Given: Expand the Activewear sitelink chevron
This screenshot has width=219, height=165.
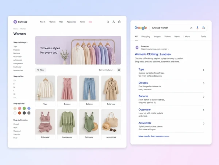Looking at the screenshot, I should [204, 123].
